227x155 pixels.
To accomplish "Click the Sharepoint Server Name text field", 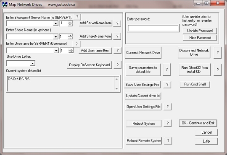I will point(30,23).
